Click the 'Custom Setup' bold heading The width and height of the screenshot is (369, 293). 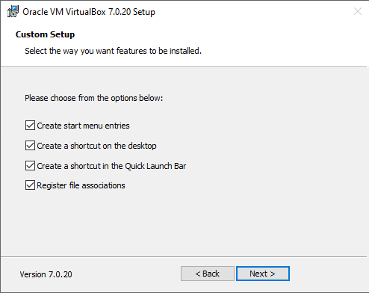click(45, 34)
